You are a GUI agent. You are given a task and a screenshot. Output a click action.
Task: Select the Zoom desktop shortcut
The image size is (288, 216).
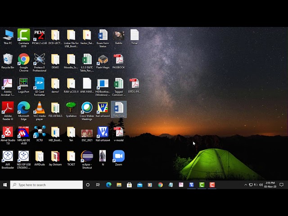pos(118,157)
